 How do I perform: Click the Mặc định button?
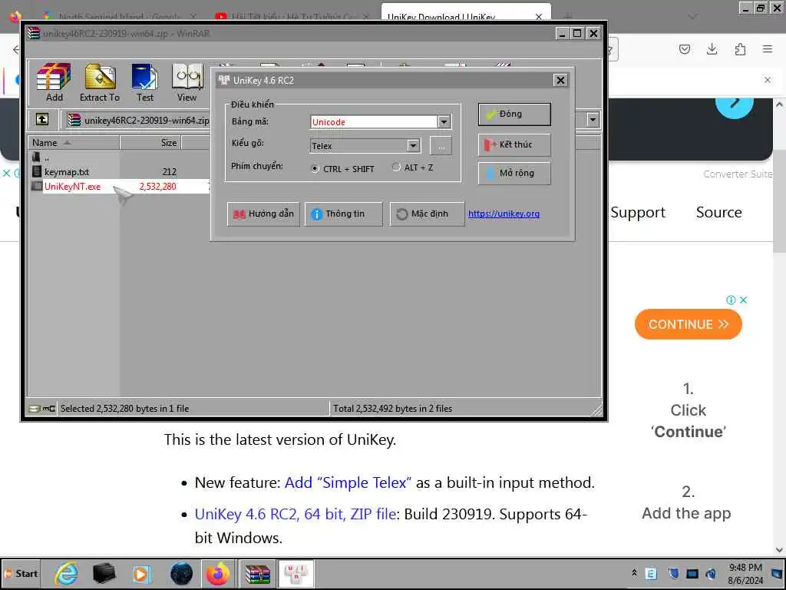(x=427, y=214)
